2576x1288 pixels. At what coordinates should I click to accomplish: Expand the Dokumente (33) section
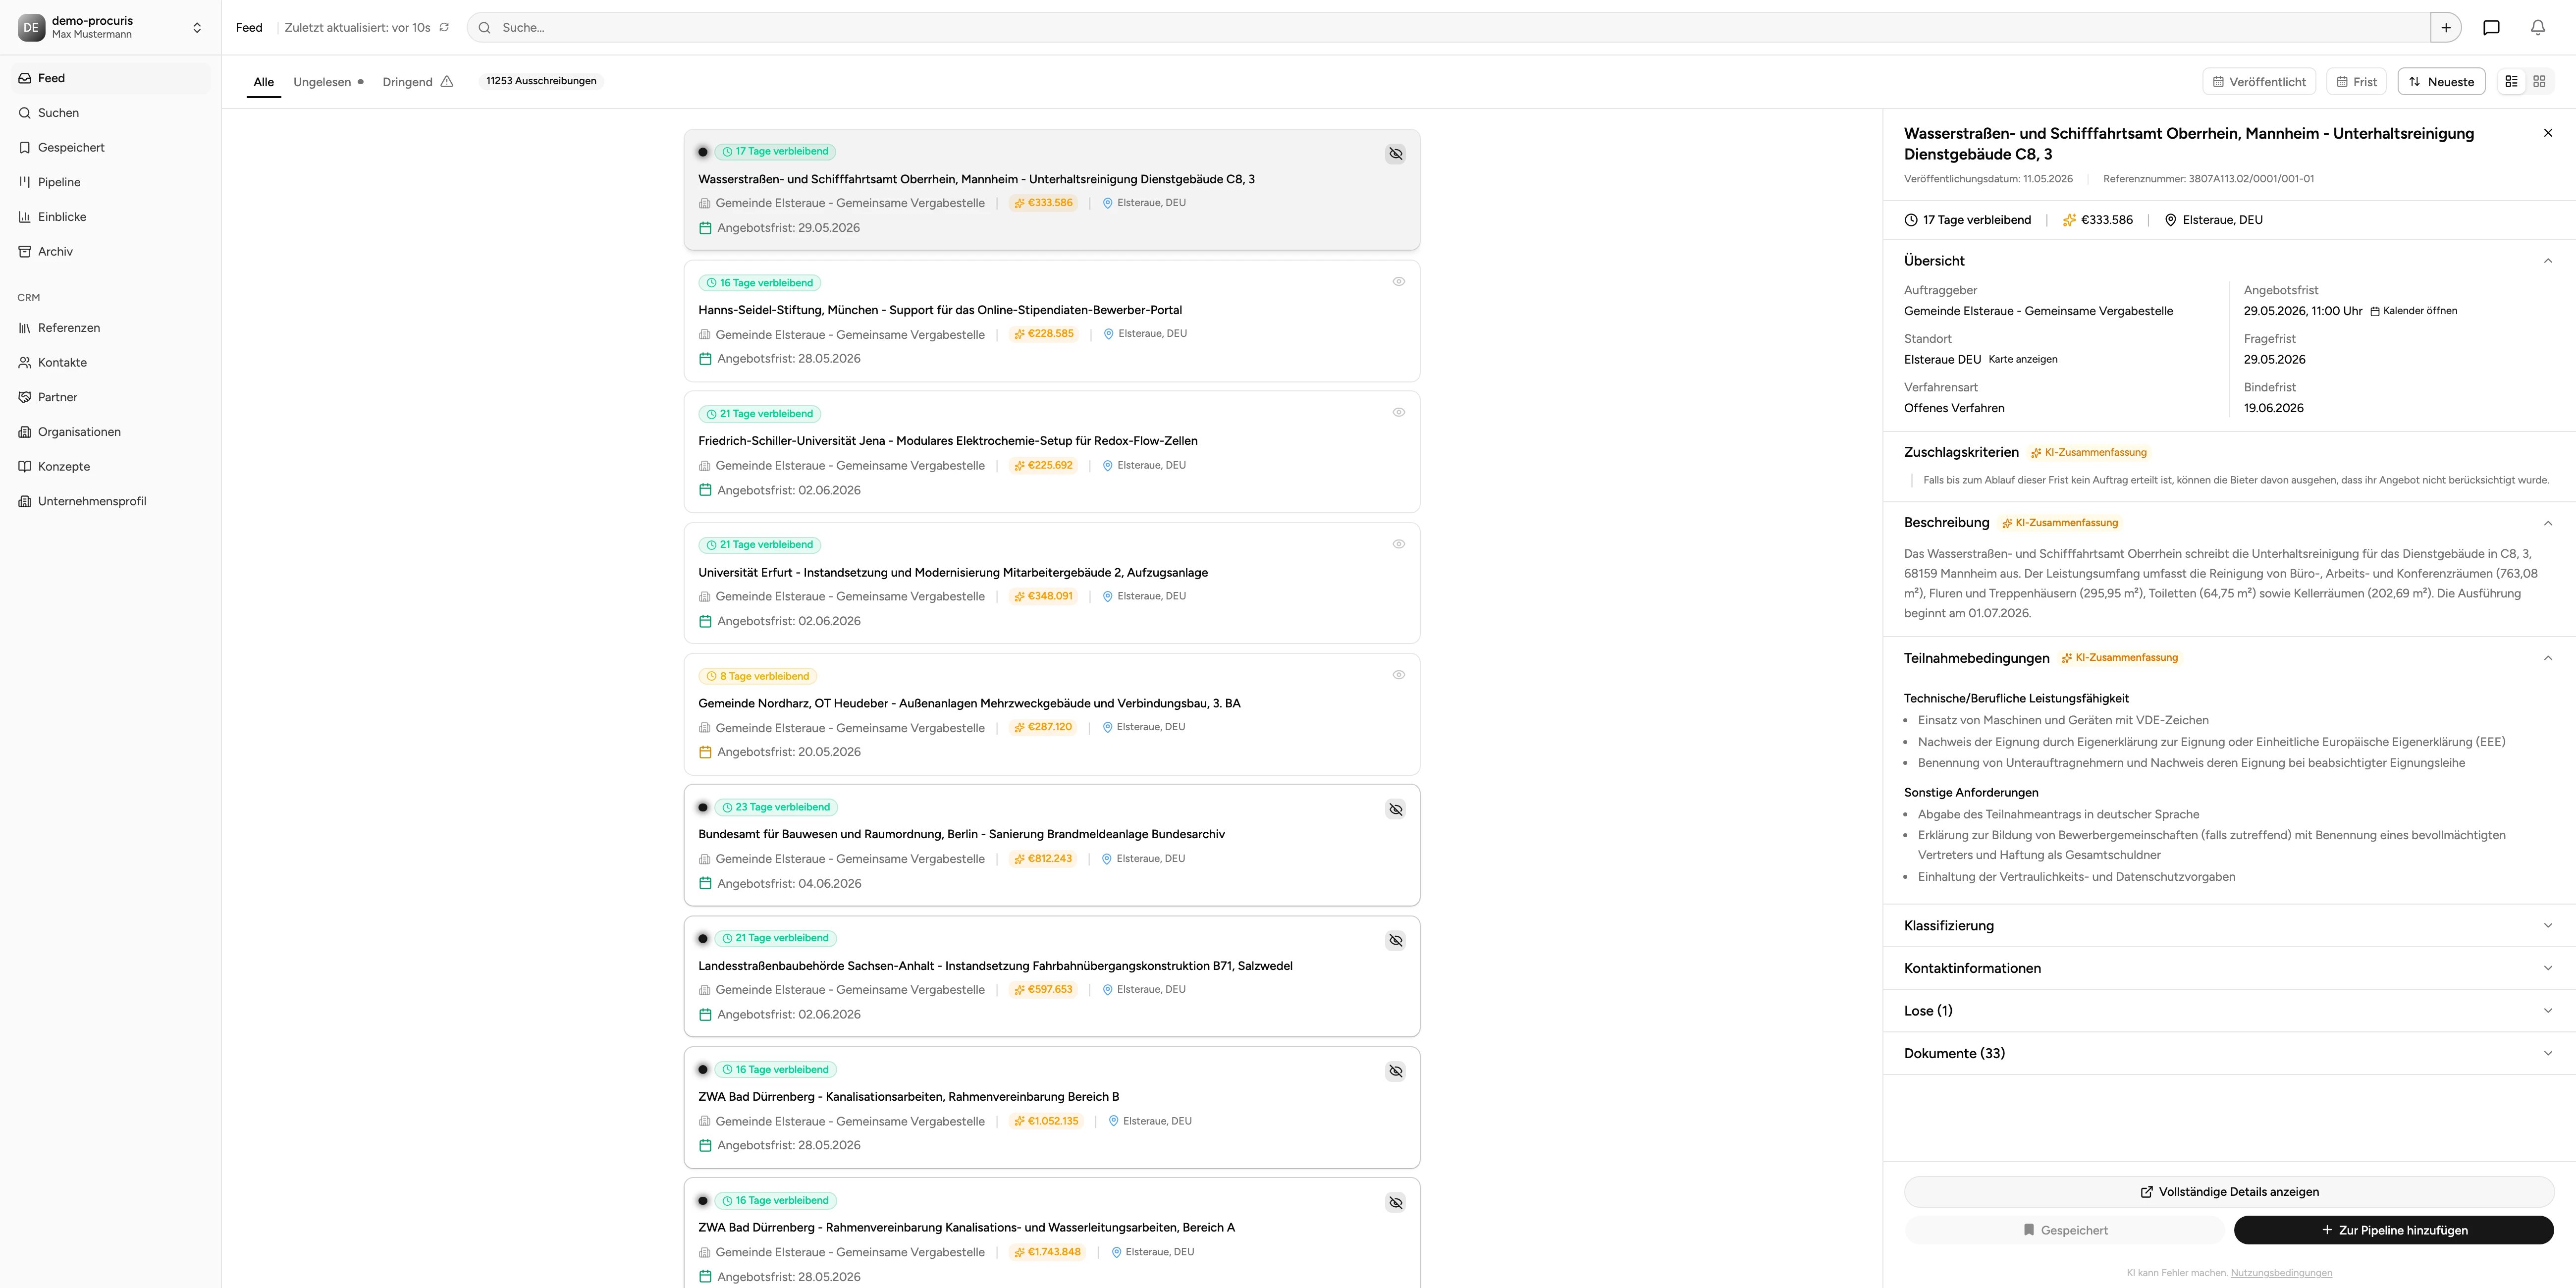2228,1054
